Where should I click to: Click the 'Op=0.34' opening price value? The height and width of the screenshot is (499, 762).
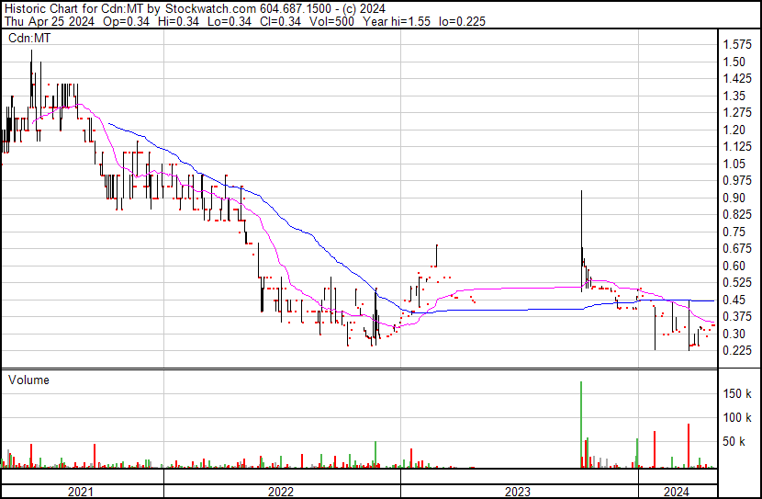(127, 21)
